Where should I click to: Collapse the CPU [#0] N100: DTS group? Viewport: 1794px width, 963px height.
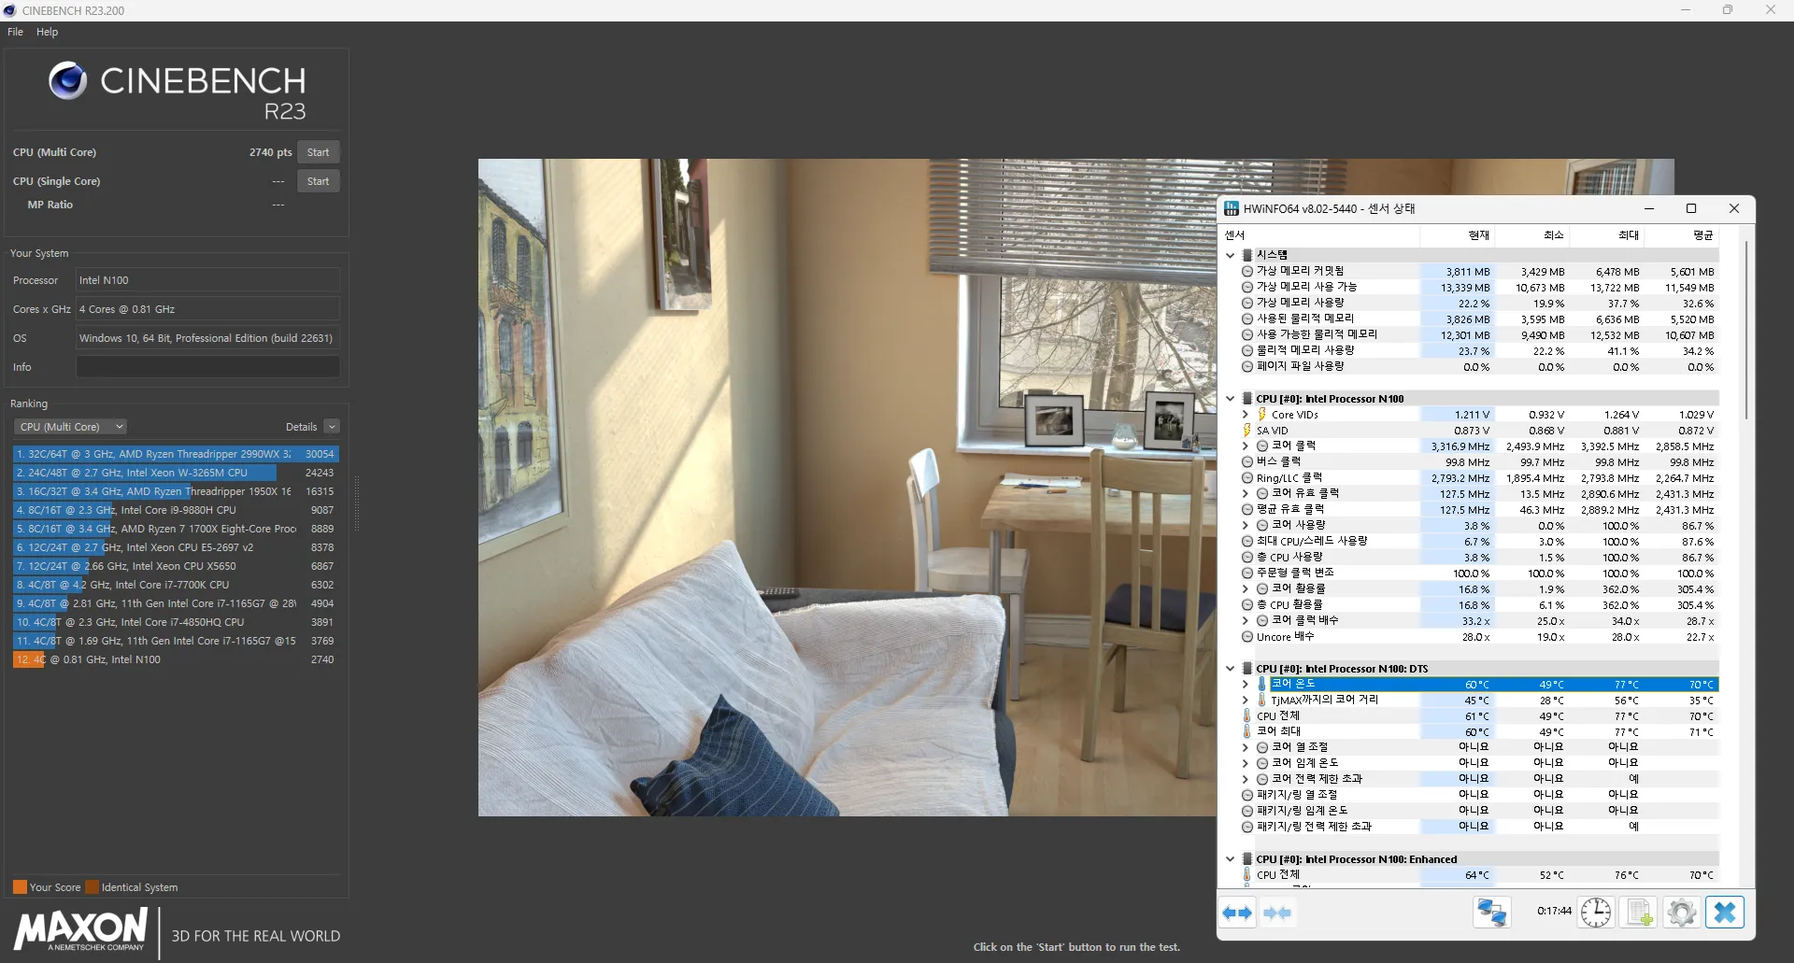[1230, 669]
